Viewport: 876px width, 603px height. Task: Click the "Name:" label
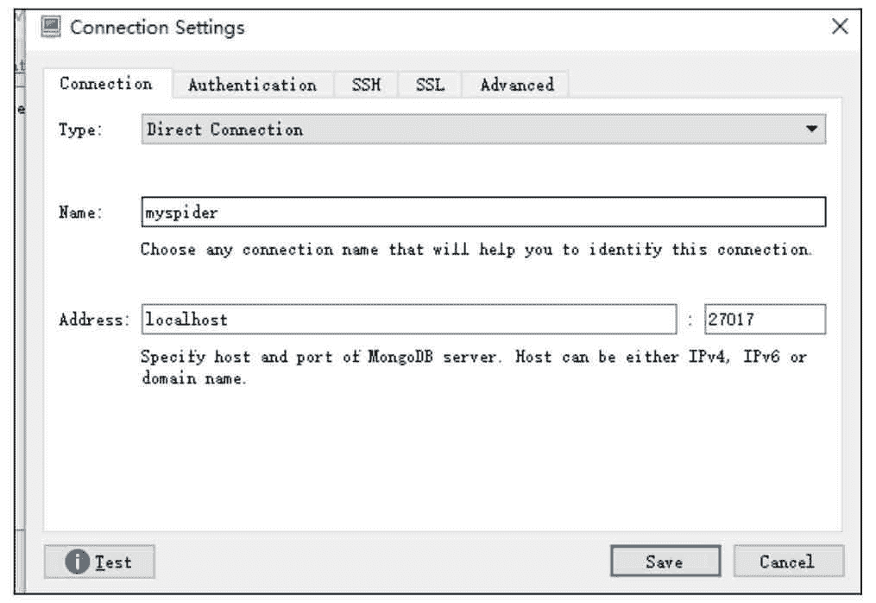pyautogui.click(x=81, y=213)
